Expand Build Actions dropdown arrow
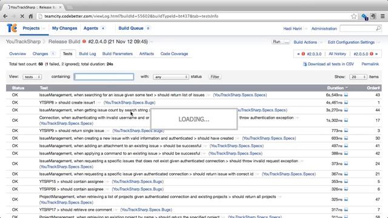The height and width of the screenshot is (218, 388). click(x=321, y=42)
